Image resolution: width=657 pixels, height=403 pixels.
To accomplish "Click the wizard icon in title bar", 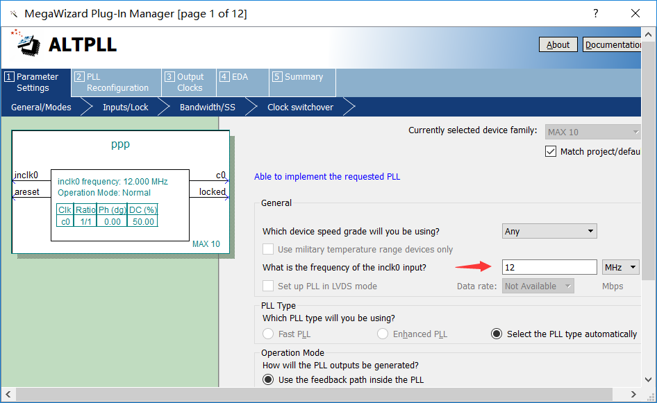I will point(13,14).
